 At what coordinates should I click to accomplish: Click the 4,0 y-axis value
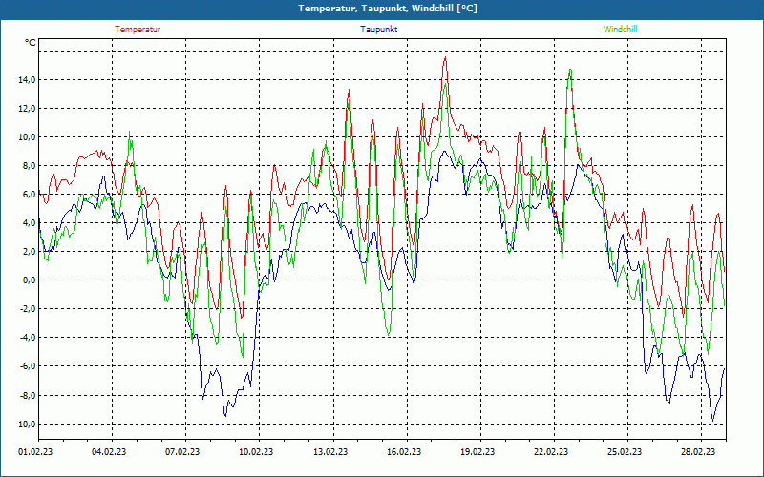[30, 223]
